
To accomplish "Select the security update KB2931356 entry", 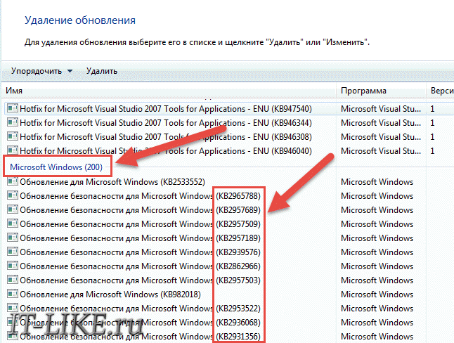I will click(140, 337).
